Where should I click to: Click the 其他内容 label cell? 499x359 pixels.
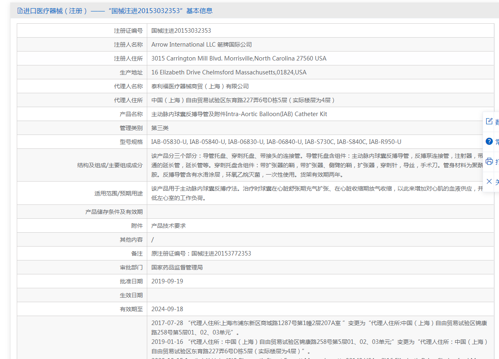tap(82, 240)
